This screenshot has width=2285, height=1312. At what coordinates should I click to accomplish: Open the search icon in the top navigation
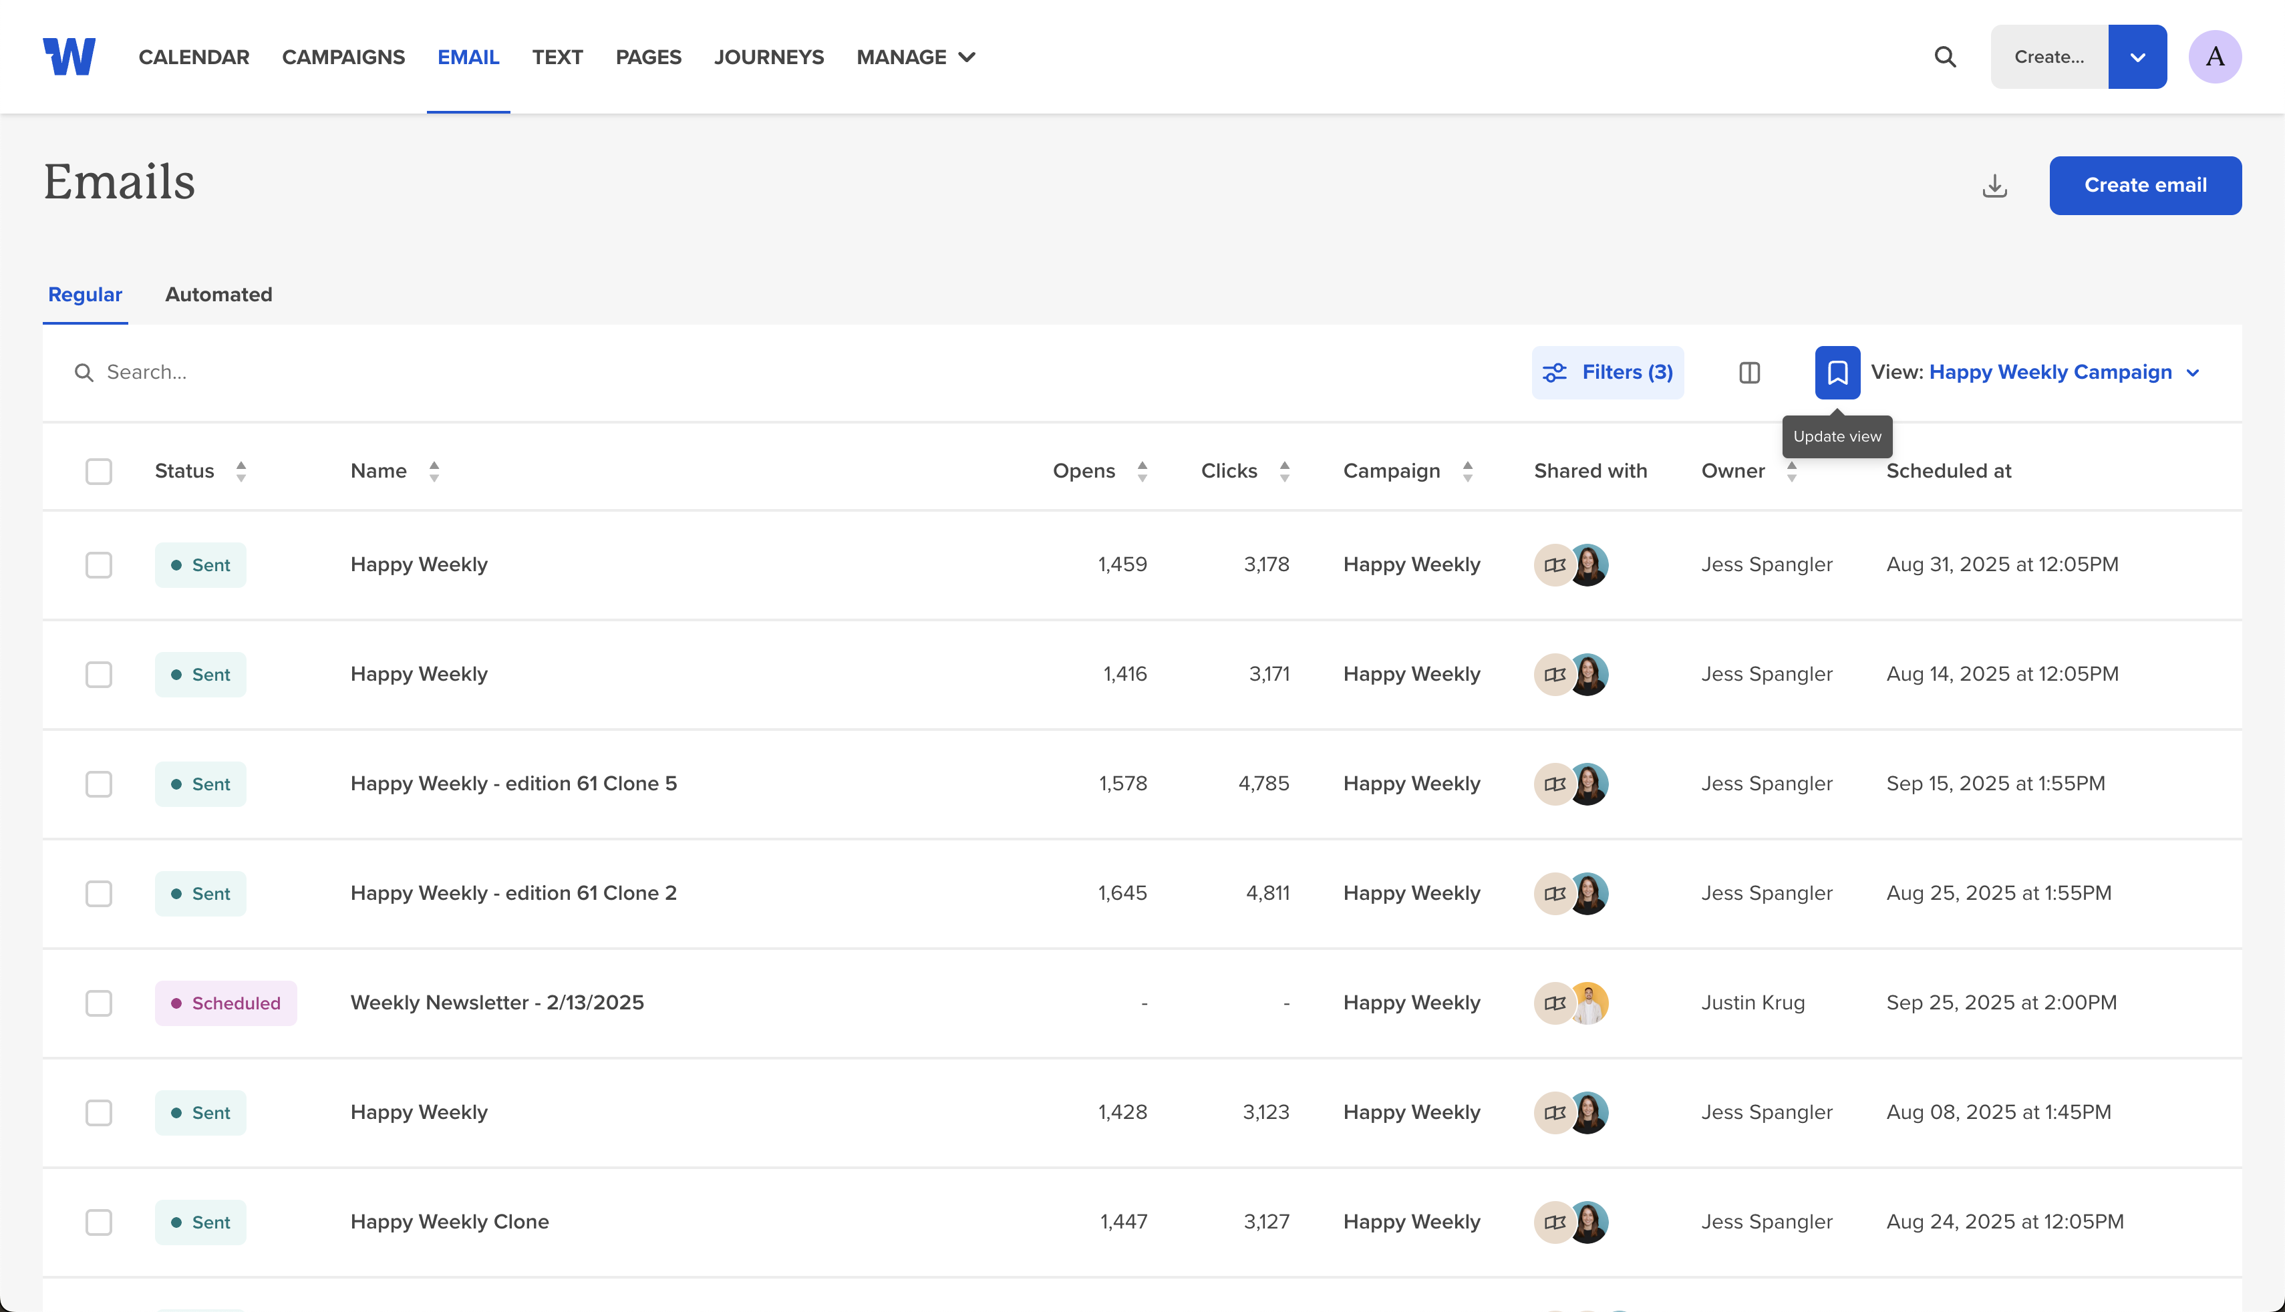[x=1946, y=56]
